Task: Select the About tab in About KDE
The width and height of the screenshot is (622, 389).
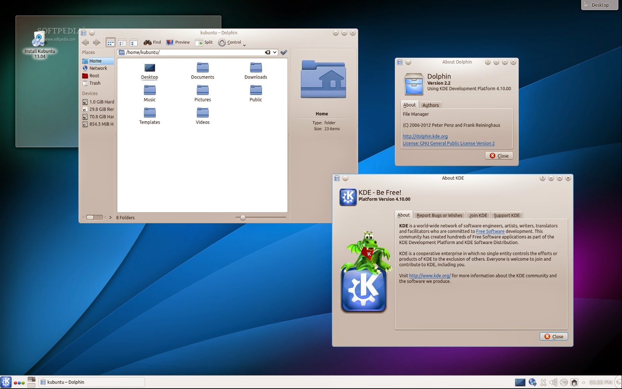Action: click(x=404, y=215)
